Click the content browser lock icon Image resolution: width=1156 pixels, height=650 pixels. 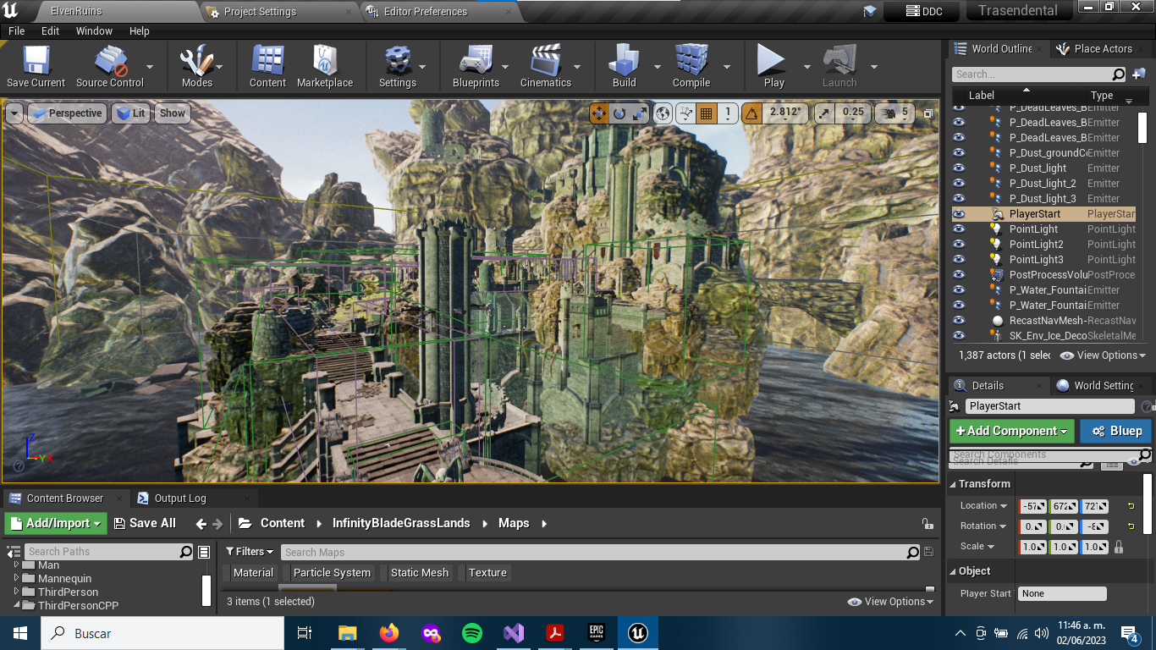coord(928,524)
